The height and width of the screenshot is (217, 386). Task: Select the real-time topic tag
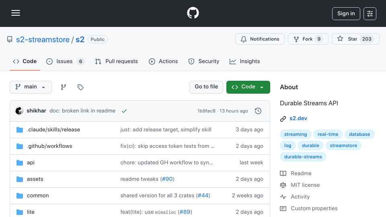[328, 134]
